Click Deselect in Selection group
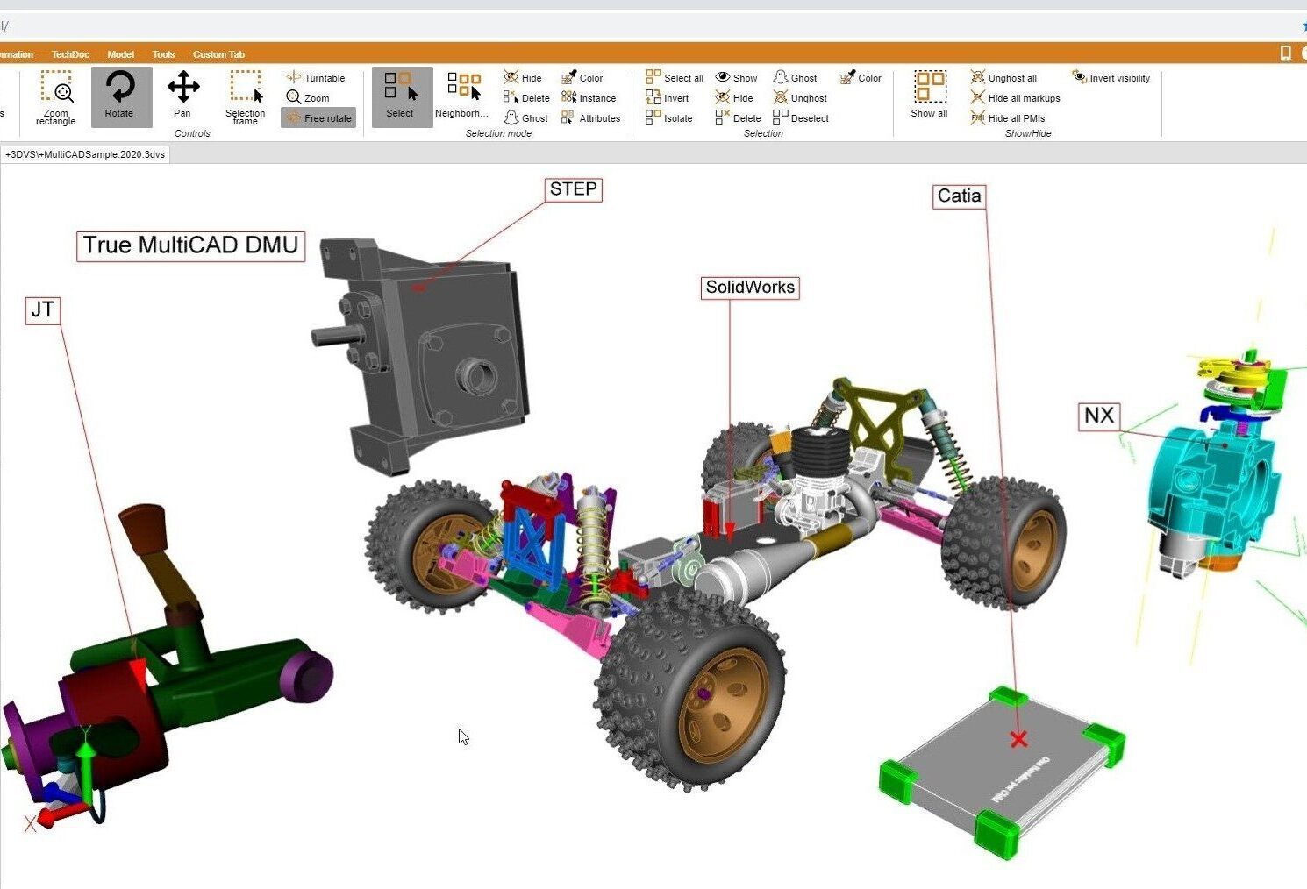Image resolution: width=1307 pixels, height=889 pixels. coord(801,118)
